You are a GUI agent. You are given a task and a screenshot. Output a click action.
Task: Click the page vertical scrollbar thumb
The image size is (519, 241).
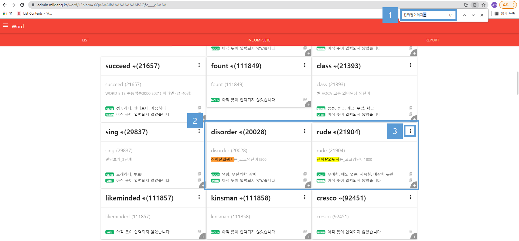[x=517, y=83]
